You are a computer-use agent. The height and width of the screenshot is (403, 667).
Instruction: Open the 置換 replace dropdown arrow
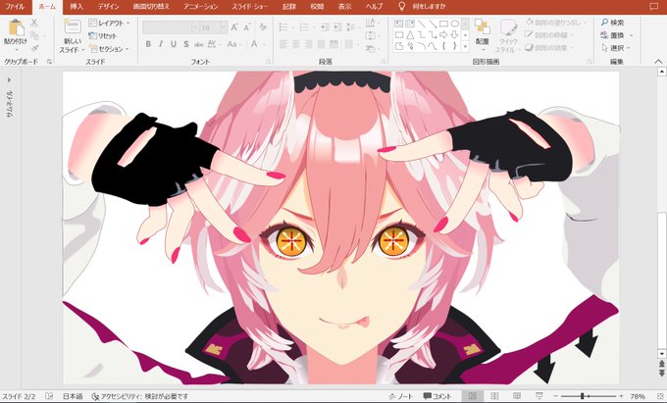pos(632,35)
